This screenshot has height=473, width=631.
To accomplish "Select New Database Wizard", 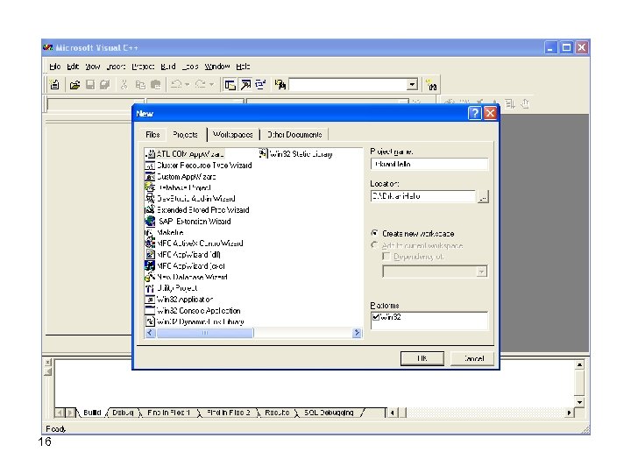I will tap(187, 277).
